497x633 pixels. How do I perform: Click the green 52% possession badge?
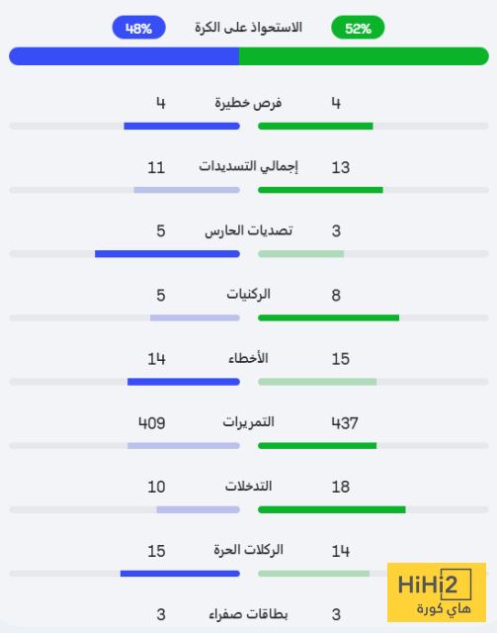pyautogui.click(x=358, y=28)
